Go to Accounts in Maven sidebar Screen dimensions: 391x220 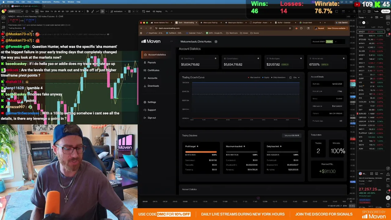click(x=150, y=78)
